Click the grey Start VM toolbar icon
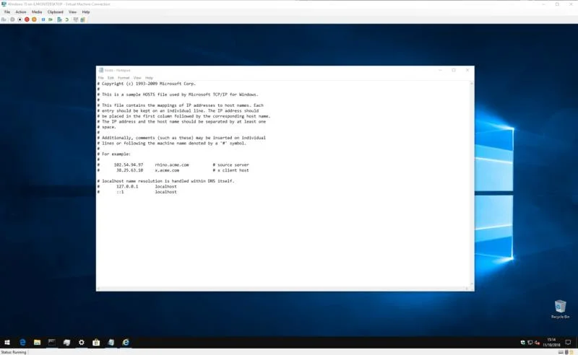Image resolution: width=578 pixels, height=355 pixels. pyautogui.click(x=12, y=19)
